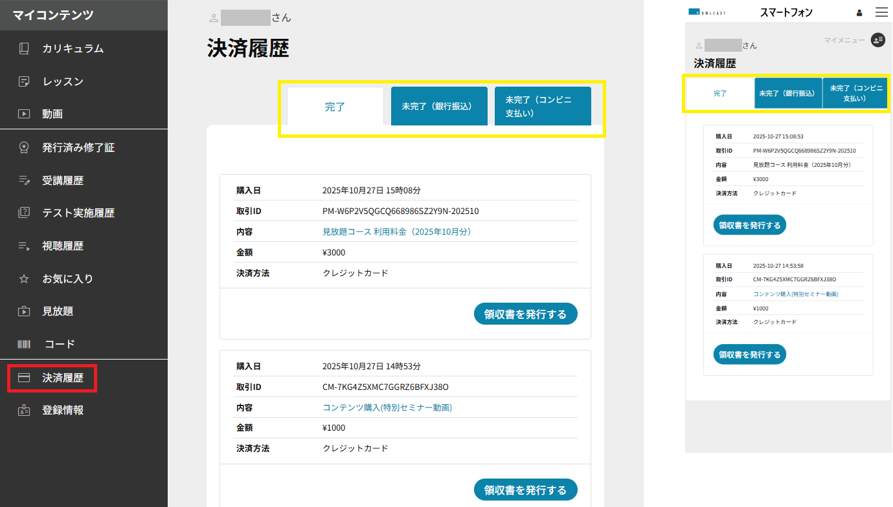The image size is (893, 507).
Task: Click the certificate badge icon for 発行済み修了証
Action: 24,147
